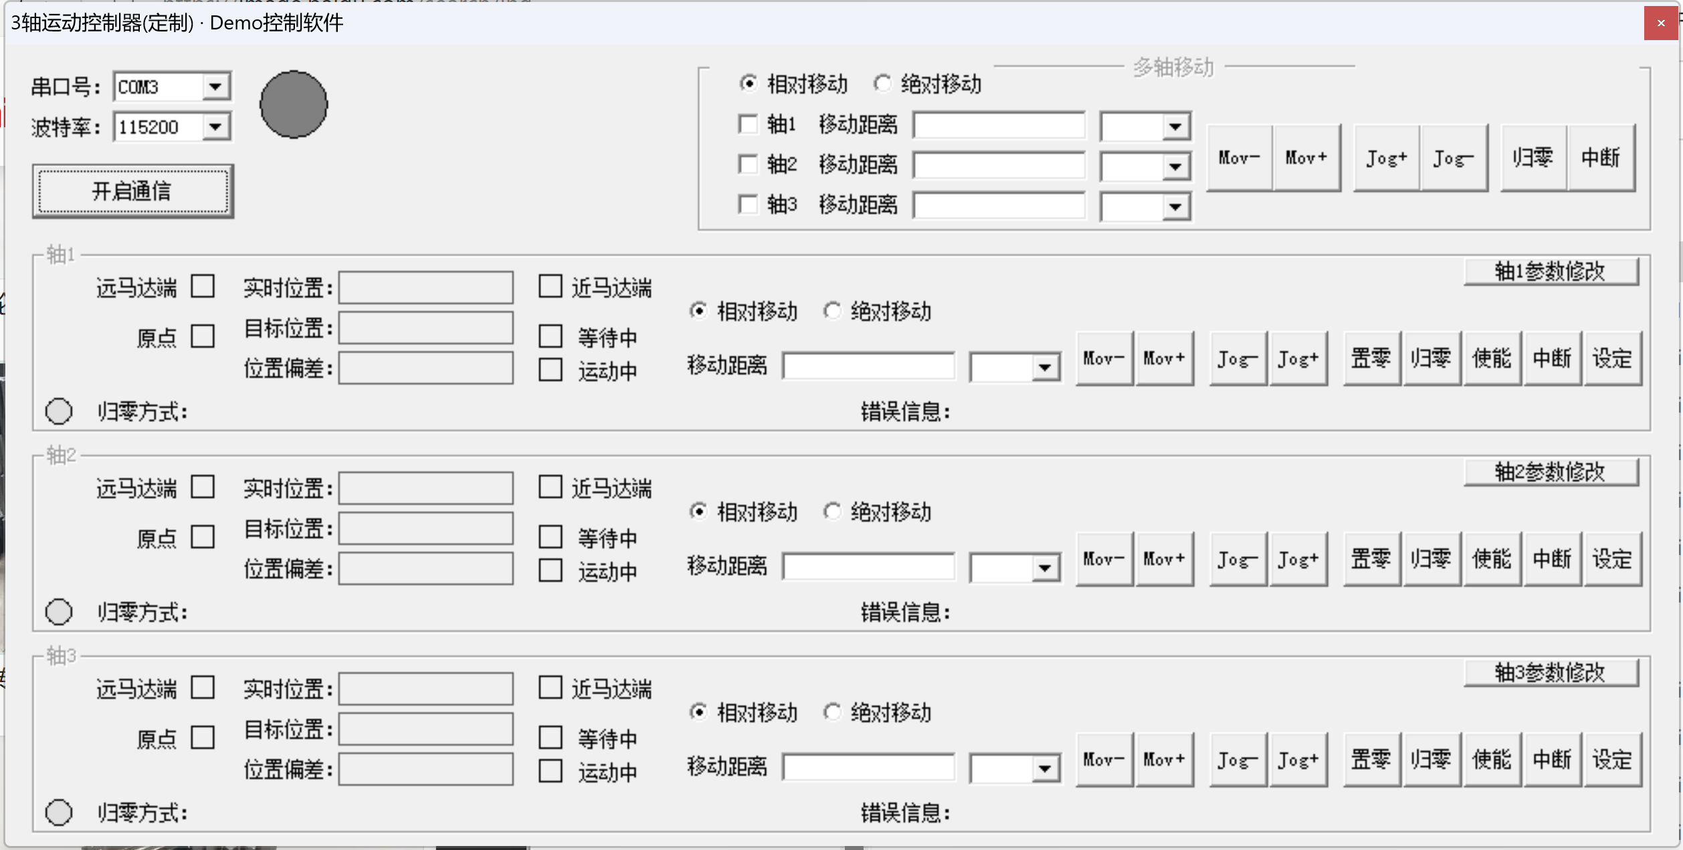Toggle 轴2 等待中 checkbox
The image size is (1683, 850).
click(x=551, y=537)
